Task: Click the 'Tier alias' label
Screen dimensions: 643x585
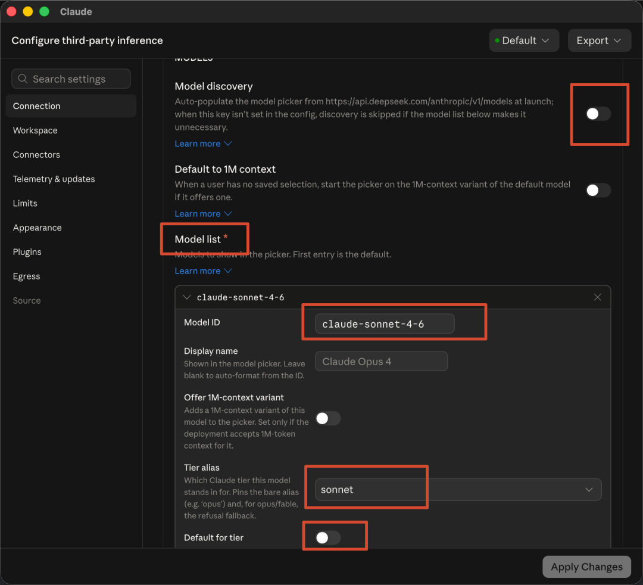Action: point(201,467)
